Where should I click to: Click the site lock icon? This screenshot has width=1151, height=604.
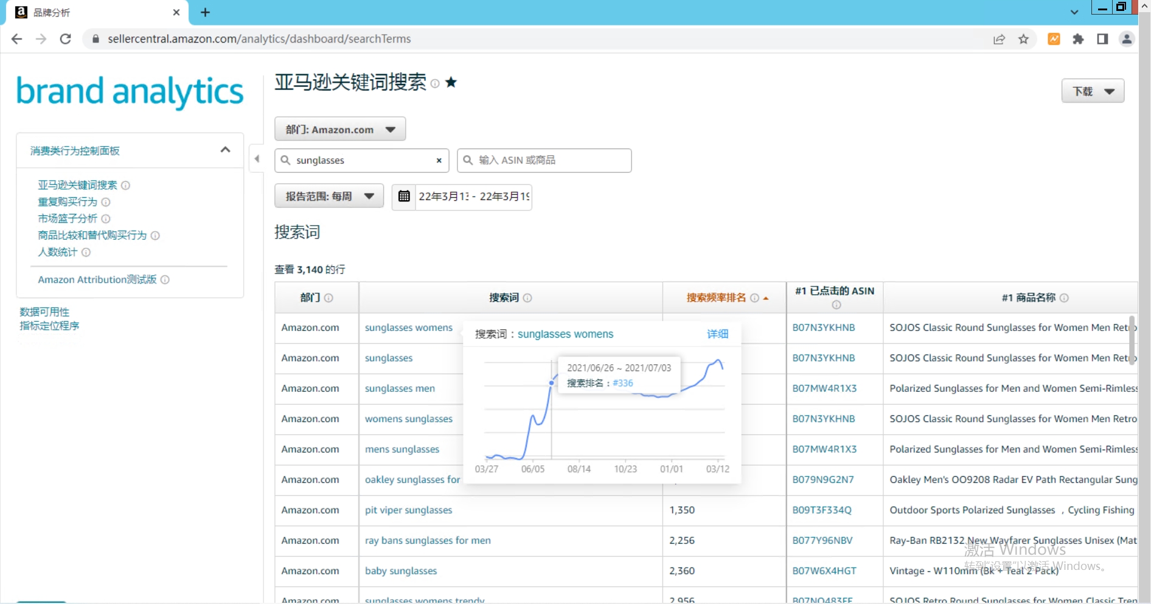(96, 39)
